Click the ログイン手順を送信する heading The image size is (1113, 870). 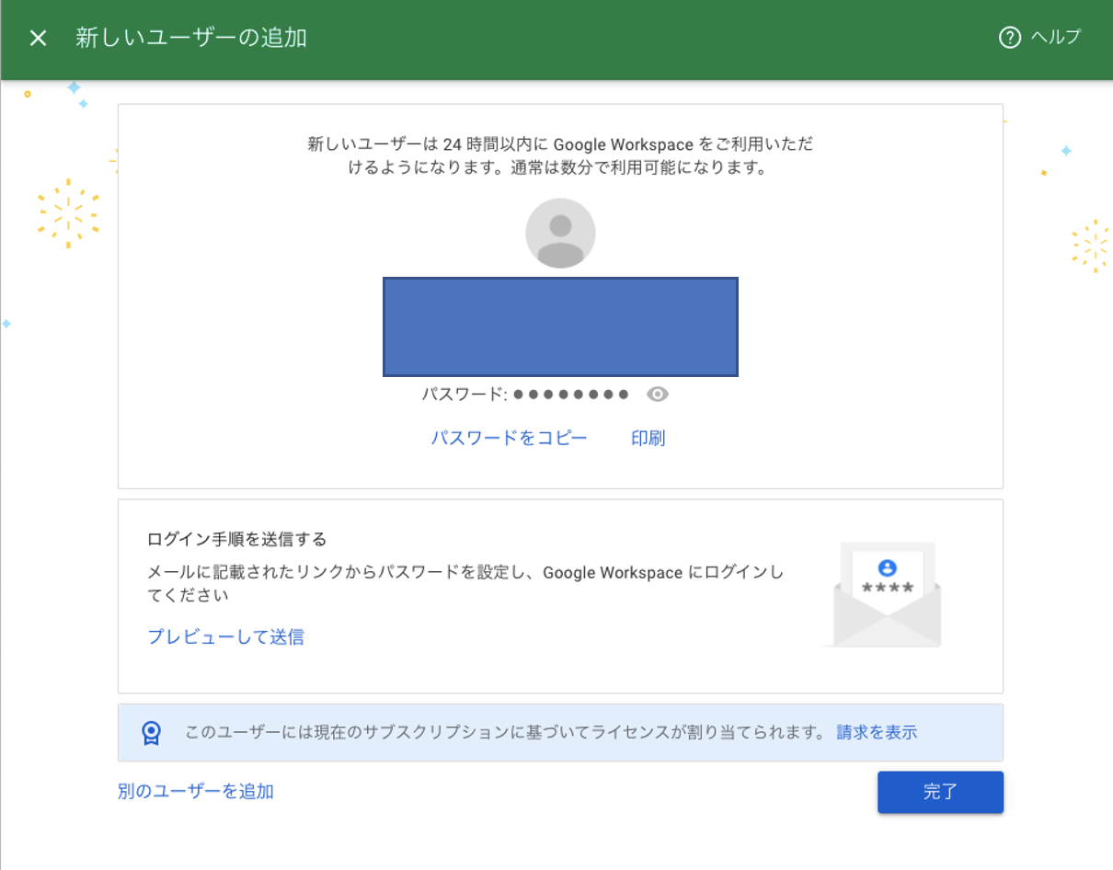(236, 539)
